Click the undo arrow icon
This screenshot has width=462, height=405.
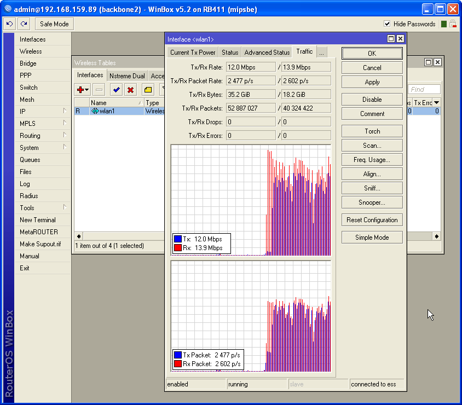tap(9, 24)
